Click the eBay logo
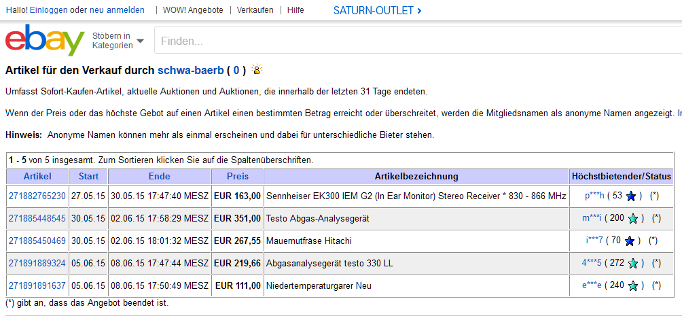The image size is (682, 335). pos(45,41)
